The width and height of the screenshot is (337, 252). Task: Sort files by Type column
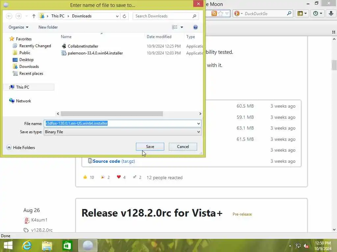(x=191, y=37)
